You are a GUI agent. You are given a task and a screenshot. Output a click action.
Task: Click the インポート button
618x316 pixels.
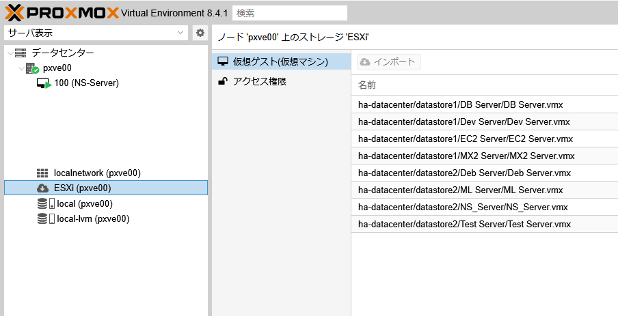click(388, 62)
